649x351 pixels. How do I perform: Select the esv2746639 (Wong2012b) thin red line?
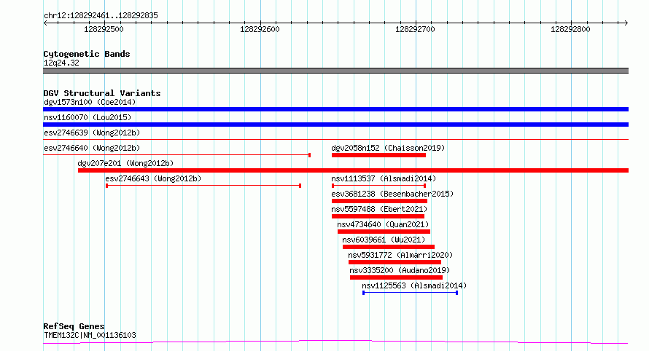coord(335,140)
